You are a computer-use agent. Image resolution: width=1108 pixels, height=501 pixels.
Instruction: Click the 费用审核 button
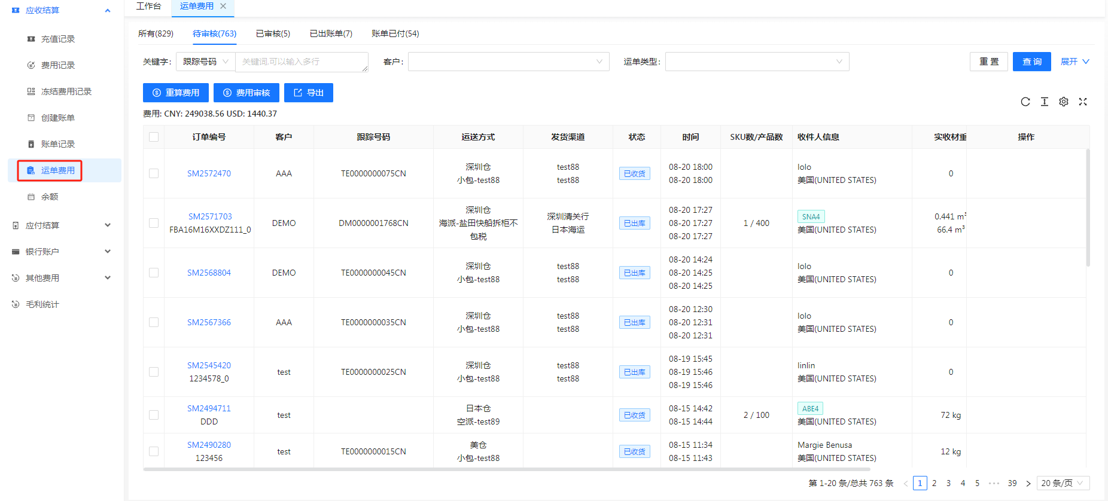(246, 93)
